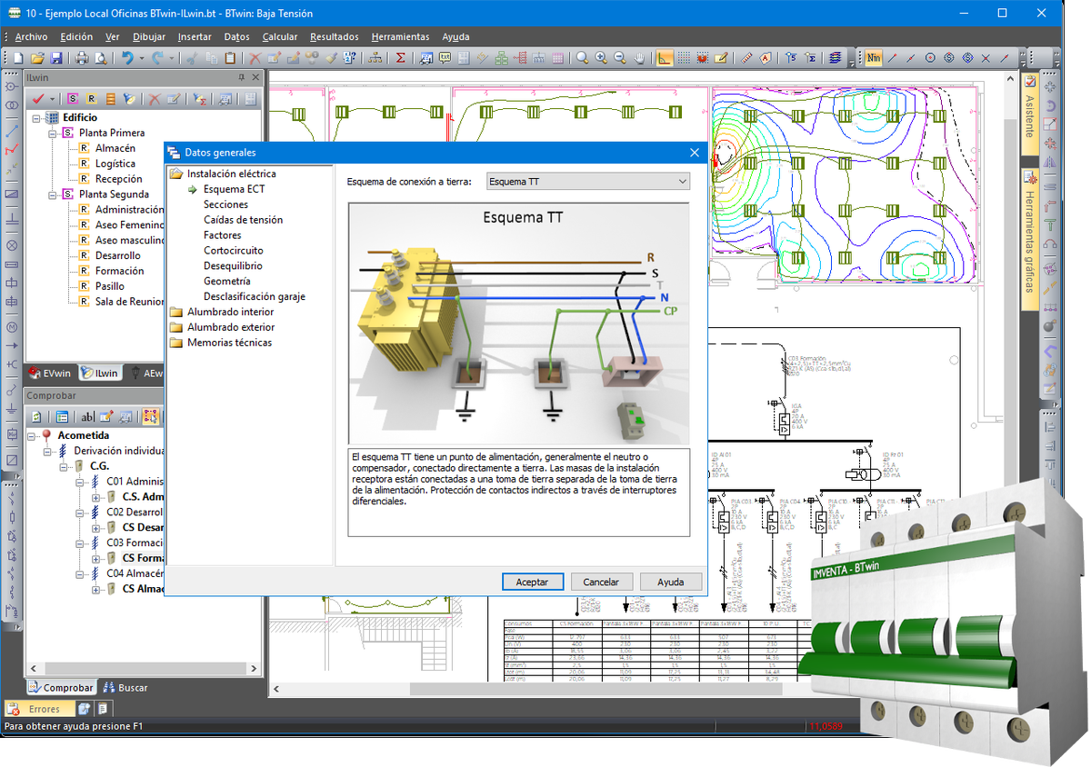Select Recepción room in Ilwin tree
Image resolution: width=1091 pixels, height=767 pixels.
point(118,179)
